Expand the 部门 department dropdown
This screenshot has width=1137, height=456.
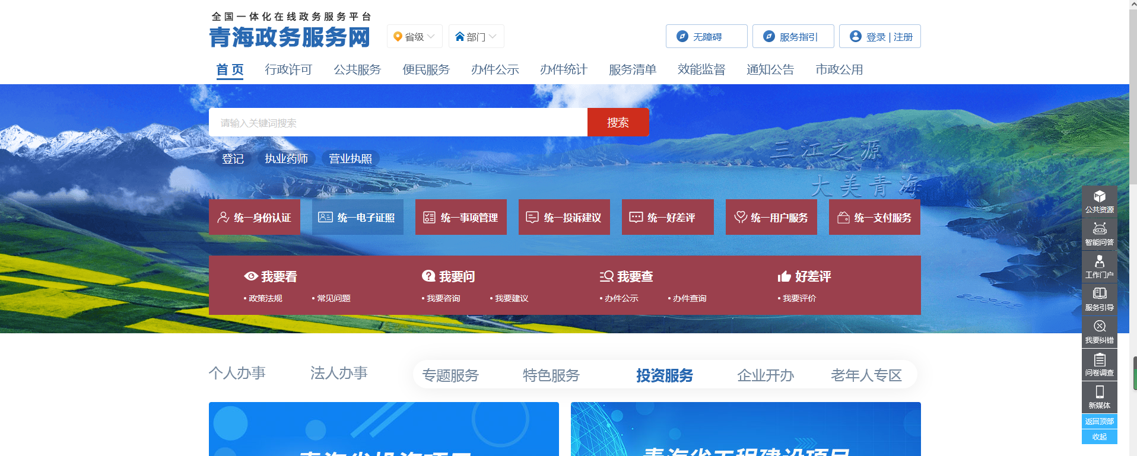pyautogui.click(x=476, y=36)
